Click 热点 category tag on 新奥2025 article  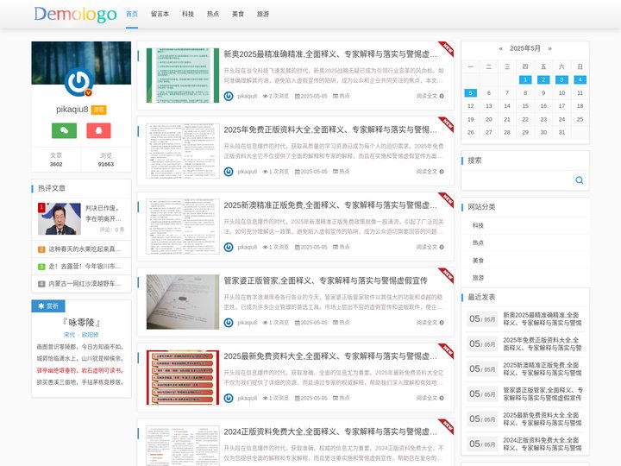[x=342, y=96]
